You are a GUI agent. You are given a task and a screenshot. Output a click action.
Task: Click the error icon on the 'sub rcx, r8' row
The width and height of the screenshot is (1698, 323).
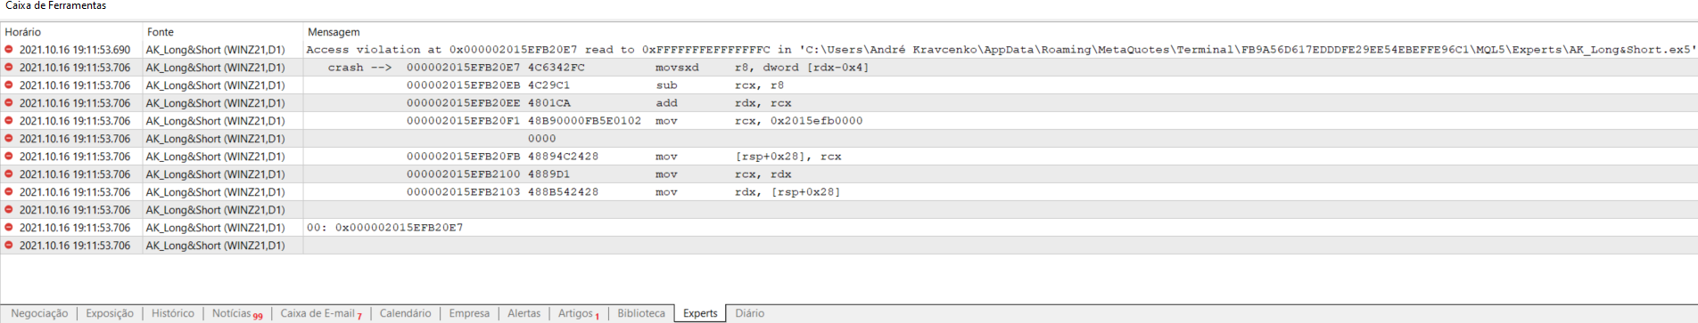point(9,85)
